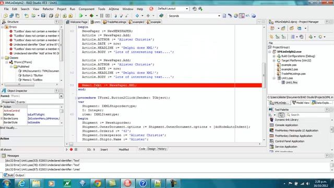Open Google Chrome from the taskbar
Viewport: 334px width, 188px height.
click(x=98, y=183)
